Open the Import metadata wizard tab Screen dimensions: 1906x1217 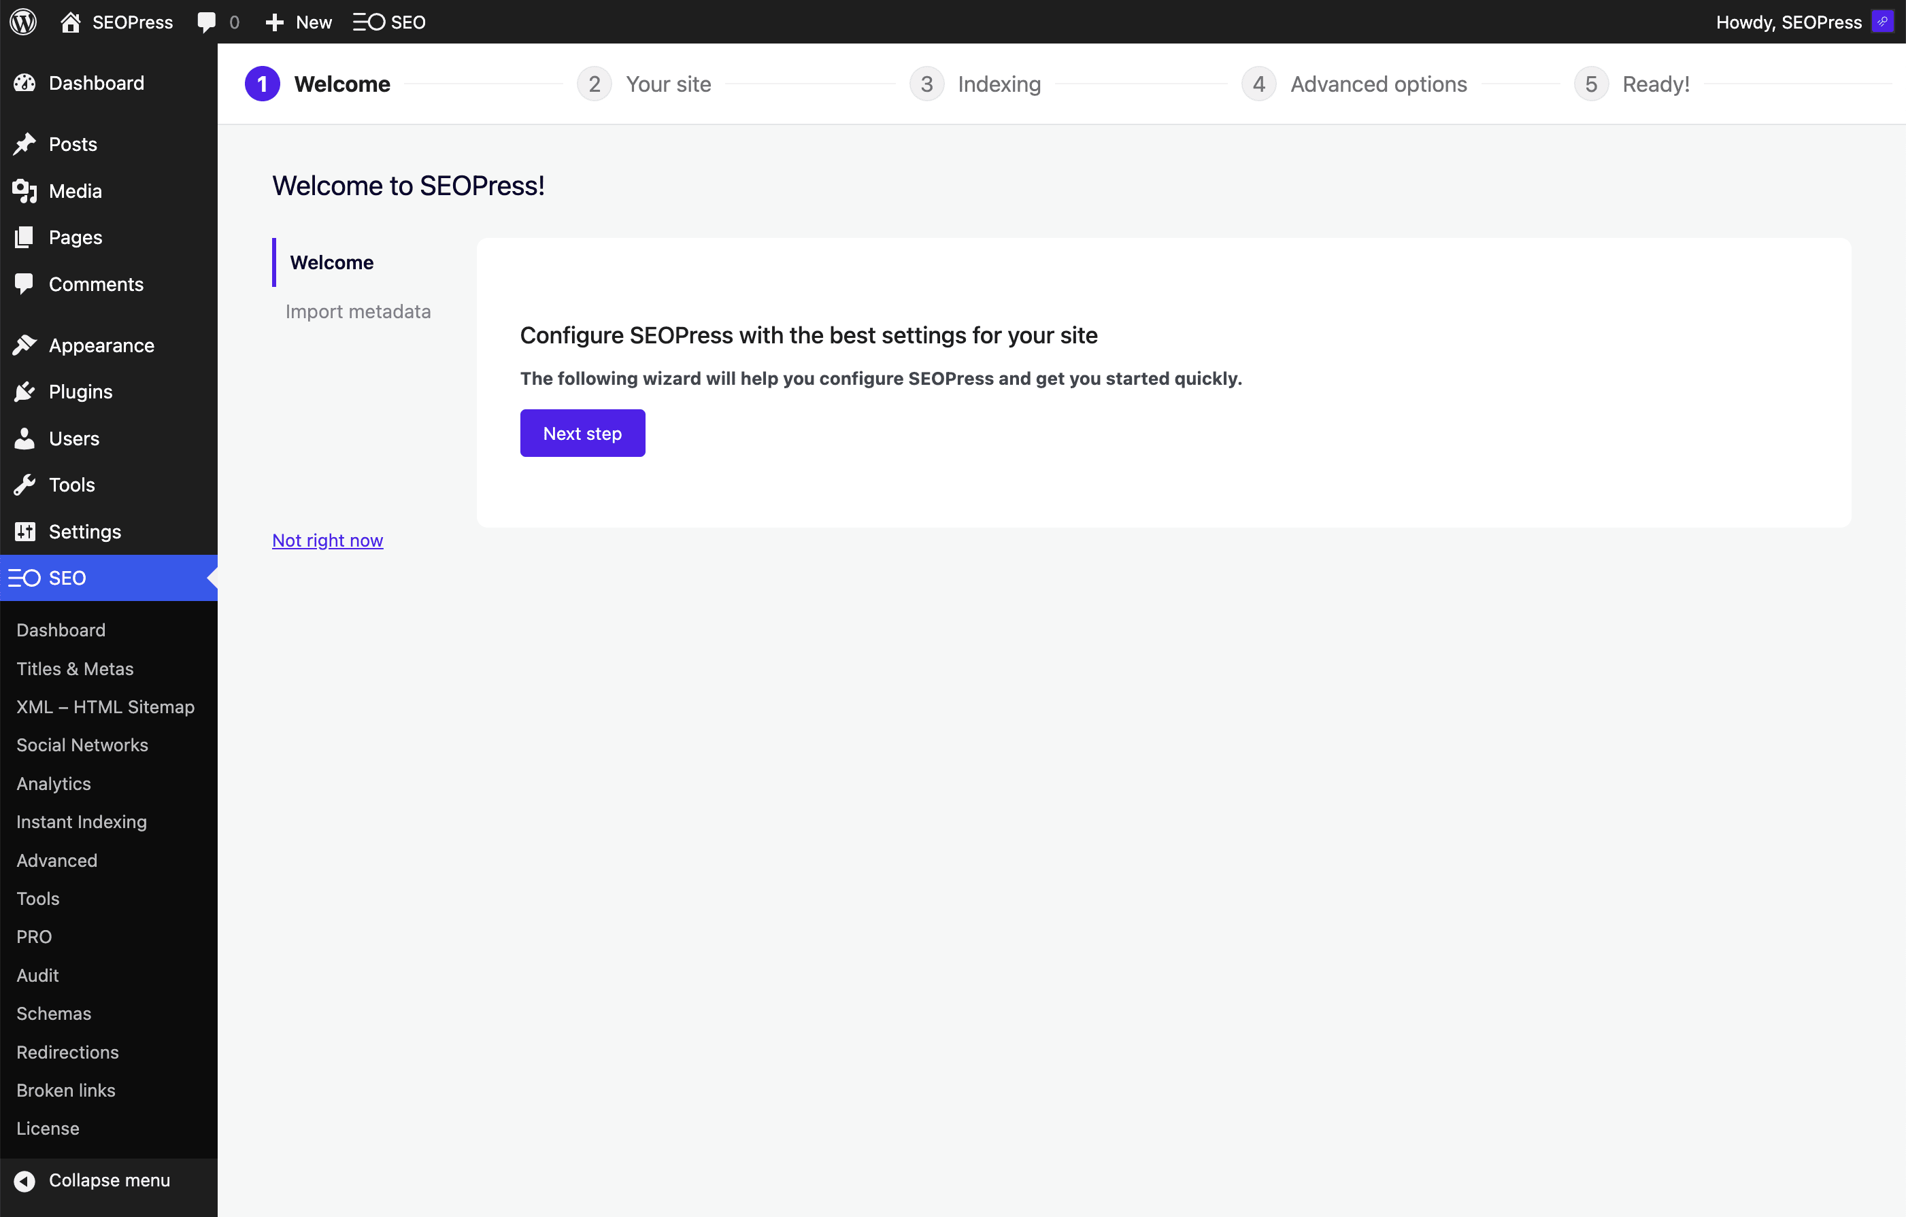tap(358, 312)
